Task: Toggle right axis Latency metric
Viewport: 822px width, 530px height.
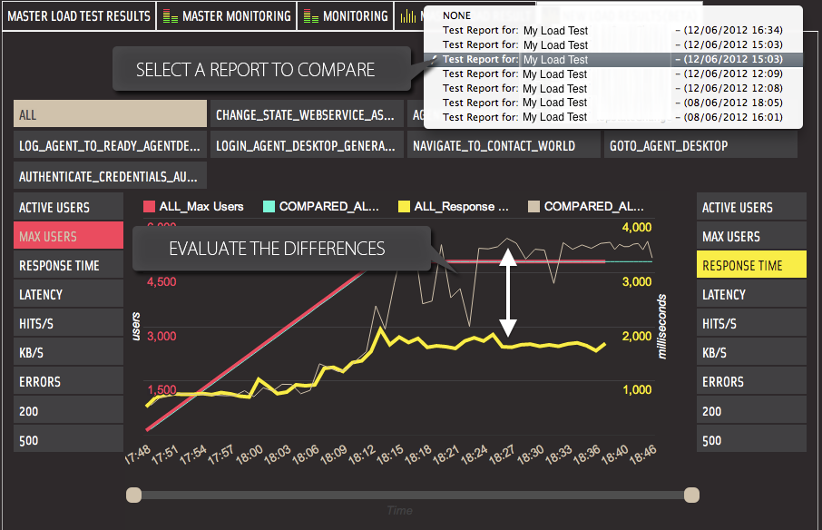Action: click(751, 294)
